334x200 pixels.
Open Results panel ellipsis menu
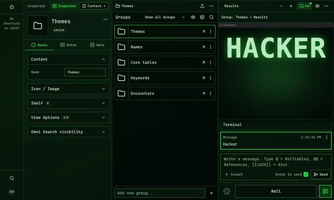click(x=326, y=6)
